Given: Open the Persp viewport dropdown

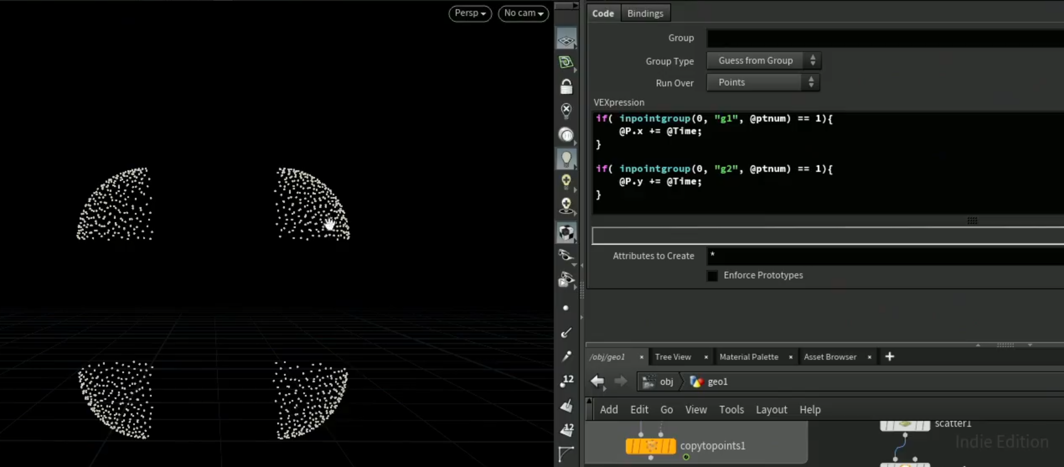Looking at the screenshot, I should coord(470,13).
